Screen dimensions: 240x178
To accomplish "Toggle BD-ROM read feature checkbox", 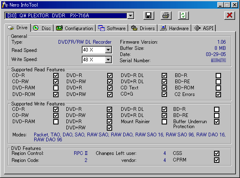I will pyautogui.click(x=218, y=88).
